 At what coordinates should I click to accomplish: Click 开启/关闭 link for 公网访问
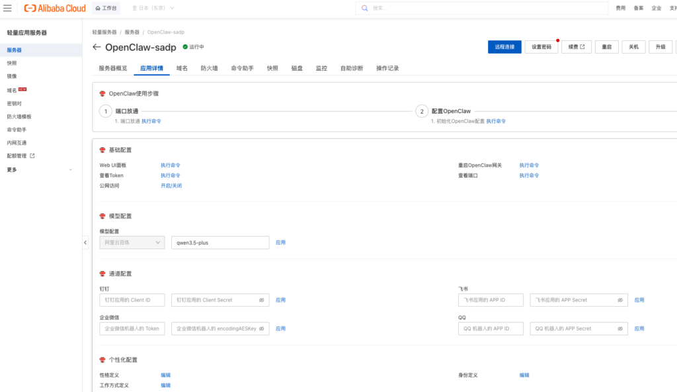(171, 186)
